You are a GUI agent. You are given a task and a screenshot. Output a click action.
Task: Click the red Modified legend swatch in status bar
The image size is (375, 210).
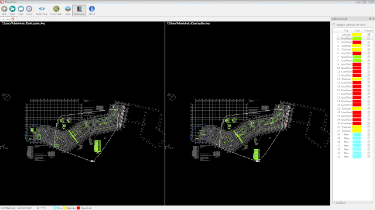(x=78, y=208)
